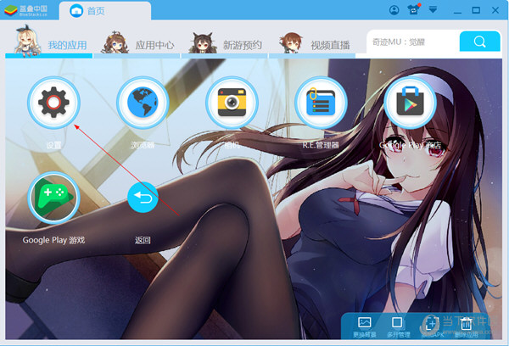The height and width of the screenshot is (346, 509).
Task: Open 多开管理 multi-instance manager
Action: coord(396,327)
